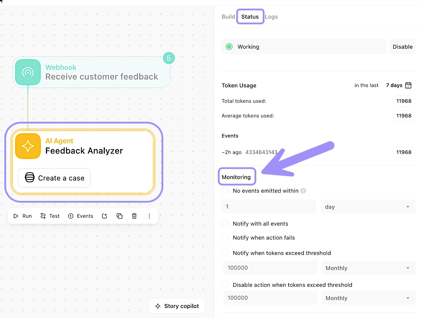Open the three-dot more options menu
This screenshot has width=421, height=318.
(149, 216)
